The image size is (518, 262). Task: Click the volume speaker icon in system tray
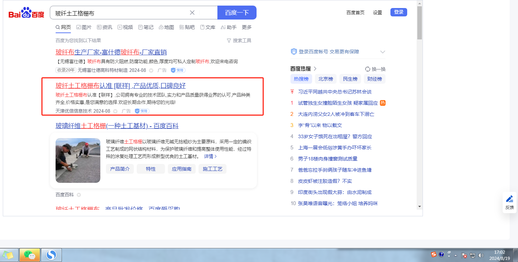(x=481, y=255)
